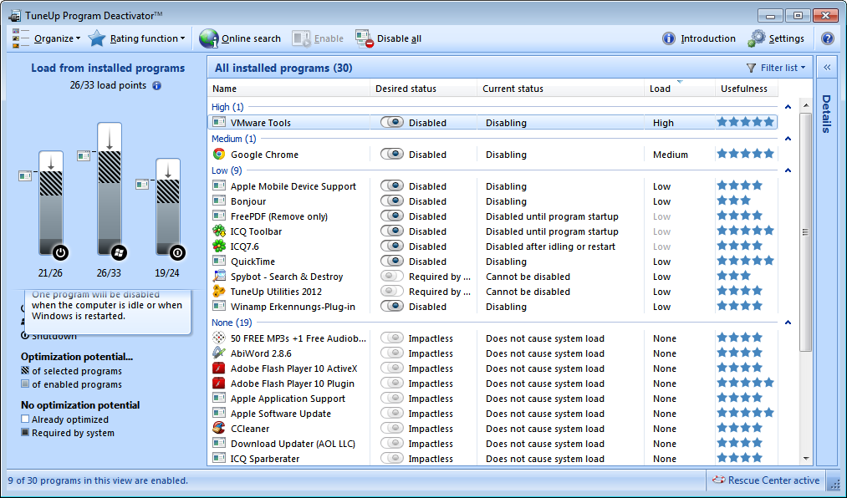Click the Rescue Center active button

click(x=765, y=480)
